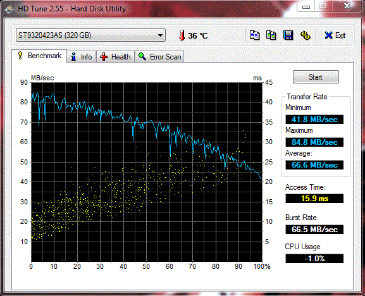Click the red cross Health tab icon
365x296 pixels.
click(x=104, y=57)
